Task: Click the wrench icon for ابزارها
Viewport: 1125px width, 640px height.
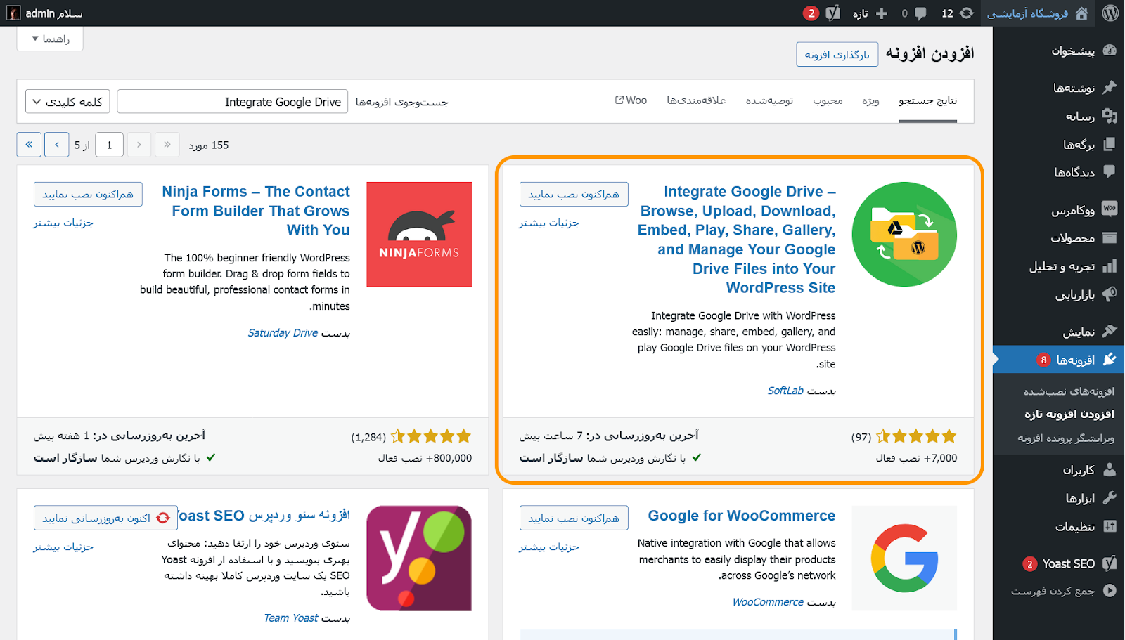Action: 1110,498
